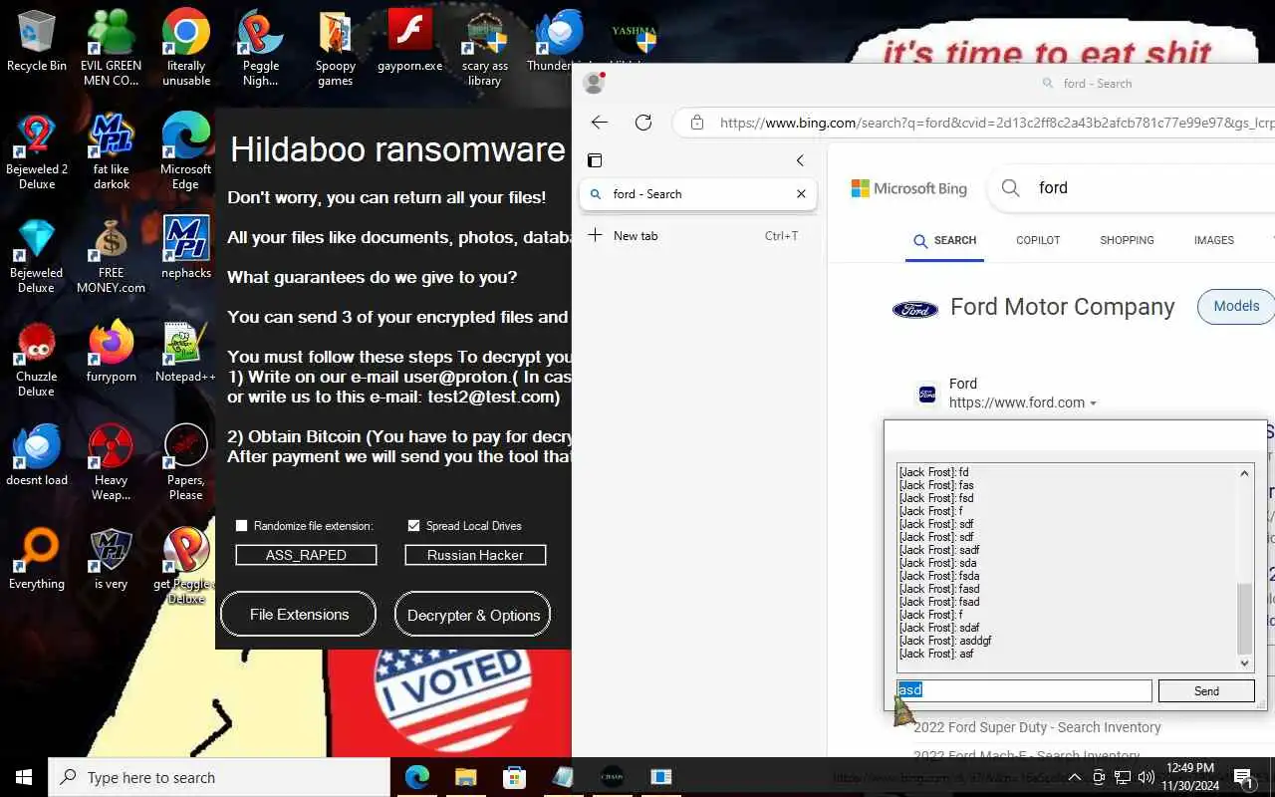Image resolution: width=1275 pixels, height=797 pixels.
Task: Open the Edge profile avatar
Action: [x=595, y=83]
